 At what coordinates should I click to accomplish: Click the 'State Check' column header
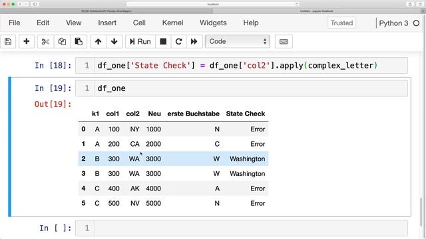click(246, 114)
